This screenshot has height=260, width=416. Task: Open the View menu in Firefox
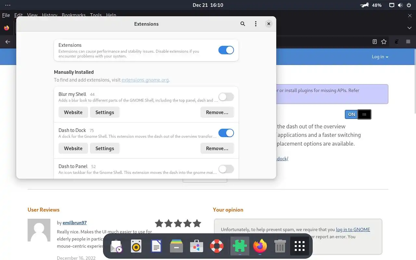point(32,15)
